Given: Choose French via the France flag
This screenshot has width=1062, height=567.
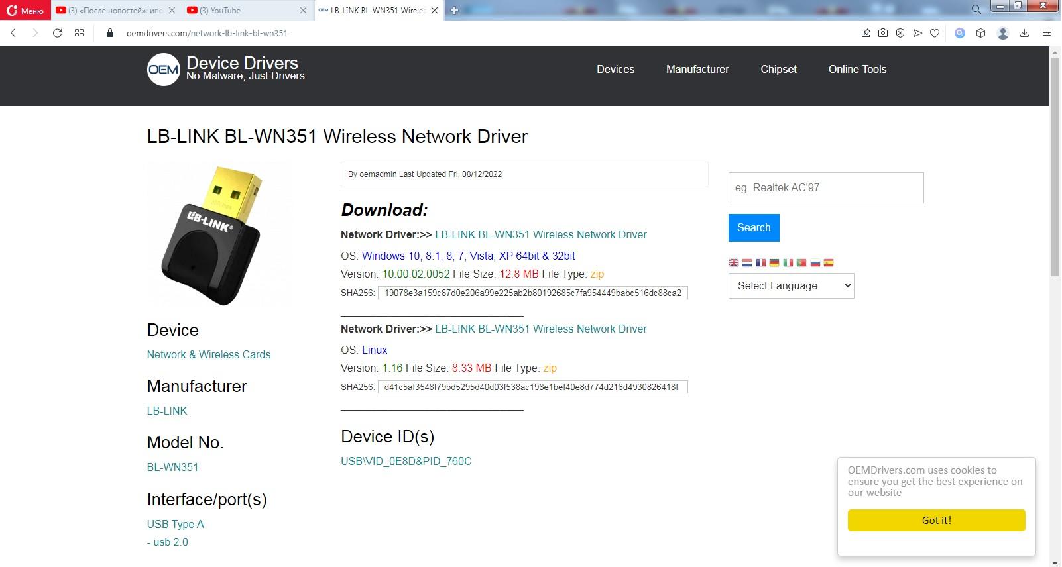Looking at the screenshot, I should (760, 262).
